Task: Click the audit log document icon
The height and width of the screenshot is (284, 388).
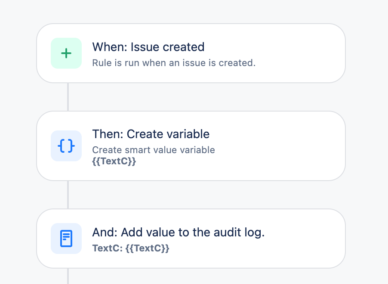Action: tap(66, 239)
